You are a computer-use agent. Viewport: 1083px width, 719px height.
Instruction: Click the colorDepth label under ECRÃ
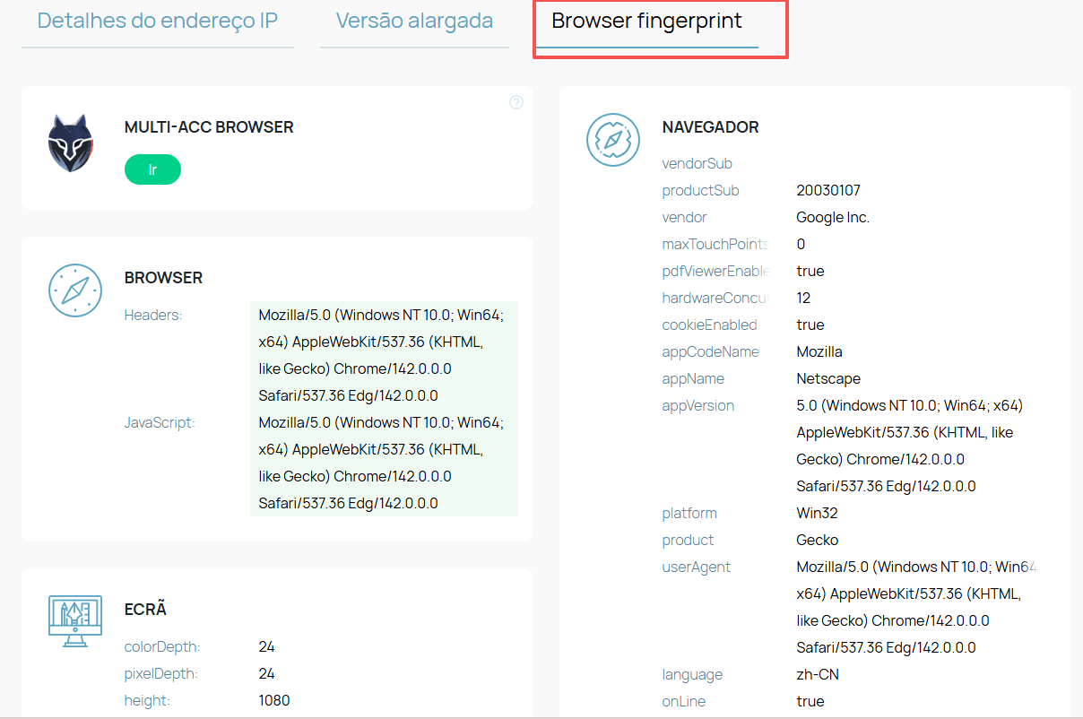pos(162,646)
